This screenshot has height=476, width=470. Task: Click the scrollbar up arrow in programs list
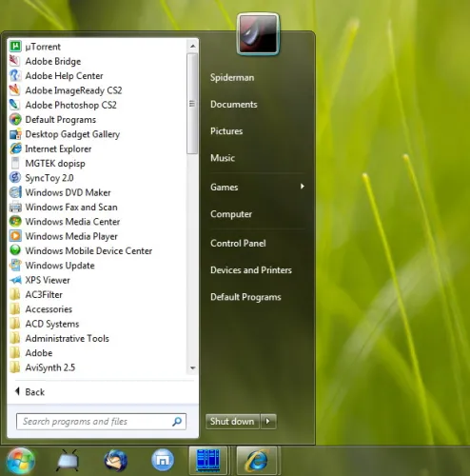(192, 47)
